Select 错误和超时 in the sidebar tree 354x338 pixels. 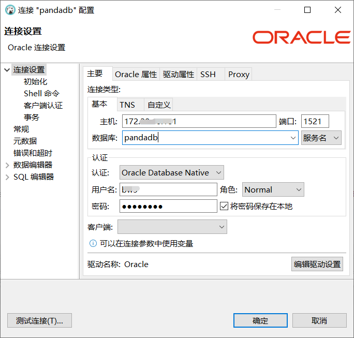click(x=33, y=153)
